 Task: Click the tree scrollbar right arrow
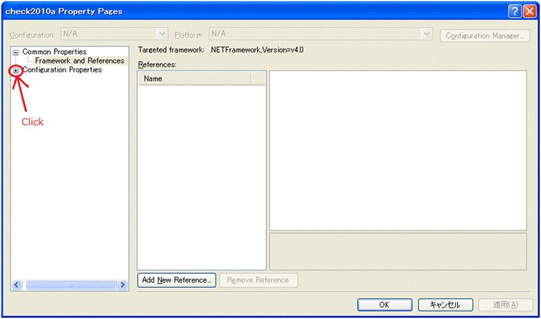click(x=122, y=284)
